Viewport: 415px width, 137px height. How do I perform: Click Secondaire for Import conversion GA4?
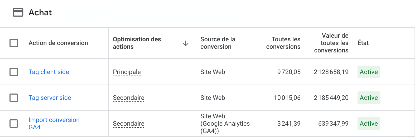tap(129, 124)
